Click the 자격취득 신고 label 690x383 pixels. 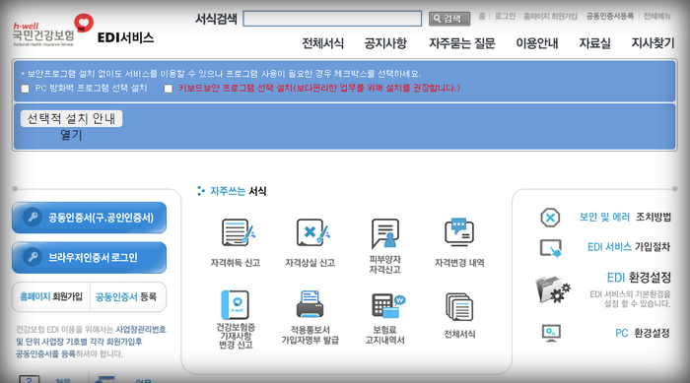point(236,263)
